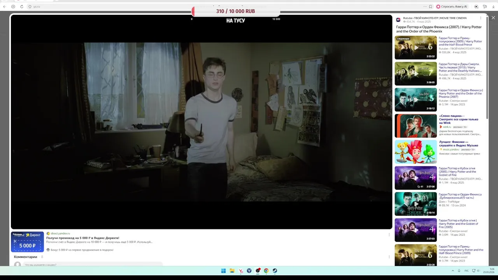
Task: Open Кубок огня (2005) 1,1M views title
Action: click(458, 171)
